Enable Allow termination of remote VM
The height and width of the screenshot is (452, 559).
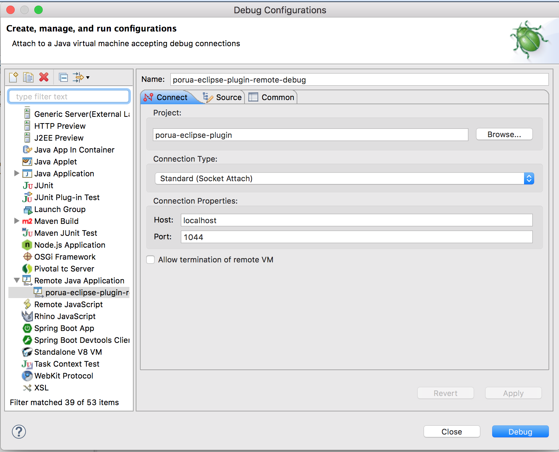pos(150,260)
